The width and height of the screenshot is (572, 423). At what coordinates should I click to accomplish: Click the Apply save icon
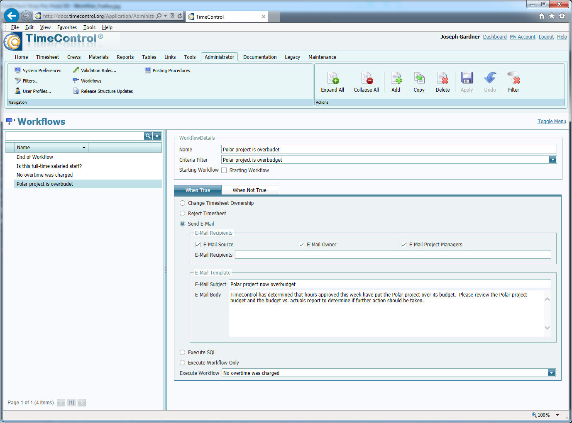coord(467,78)
